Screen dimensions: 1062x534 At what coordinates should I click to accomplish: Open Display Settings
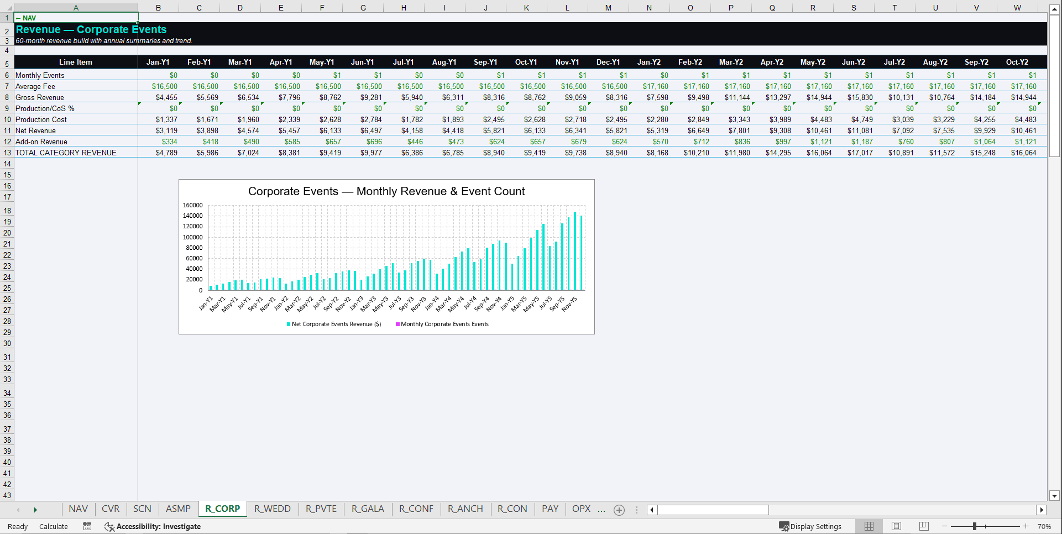click(810, 526)
